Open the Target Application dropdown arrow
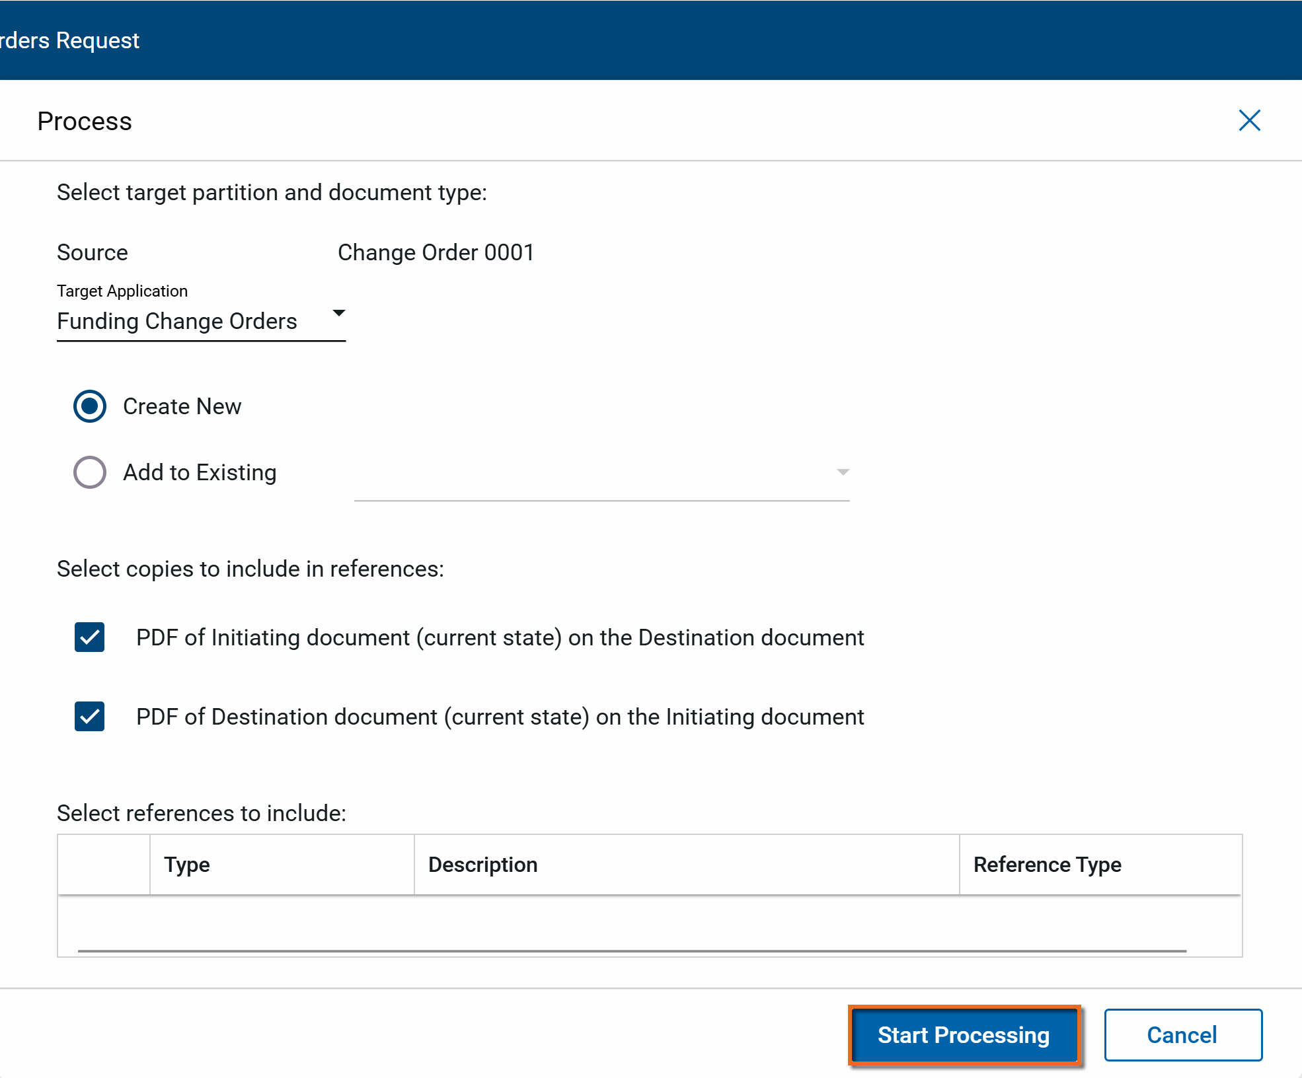1302x1078 pixels. click(x=338, y=313)
